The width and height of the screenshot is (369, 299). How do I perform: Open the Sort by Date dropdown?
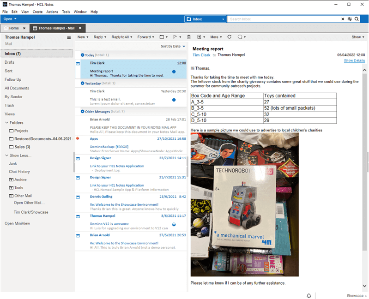(173, 46)
